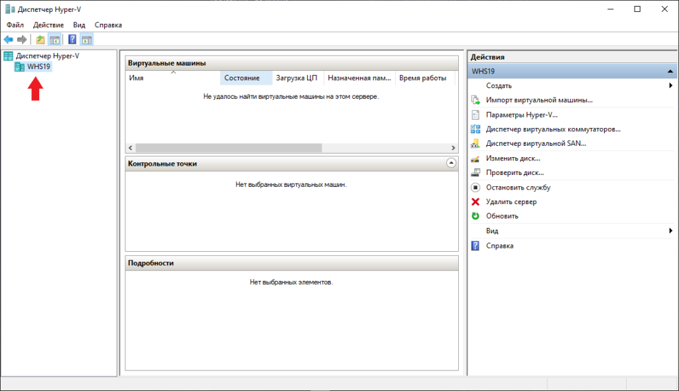Click the Help question mark icon in Actions

pyautogui.click(x=475, y=246)
